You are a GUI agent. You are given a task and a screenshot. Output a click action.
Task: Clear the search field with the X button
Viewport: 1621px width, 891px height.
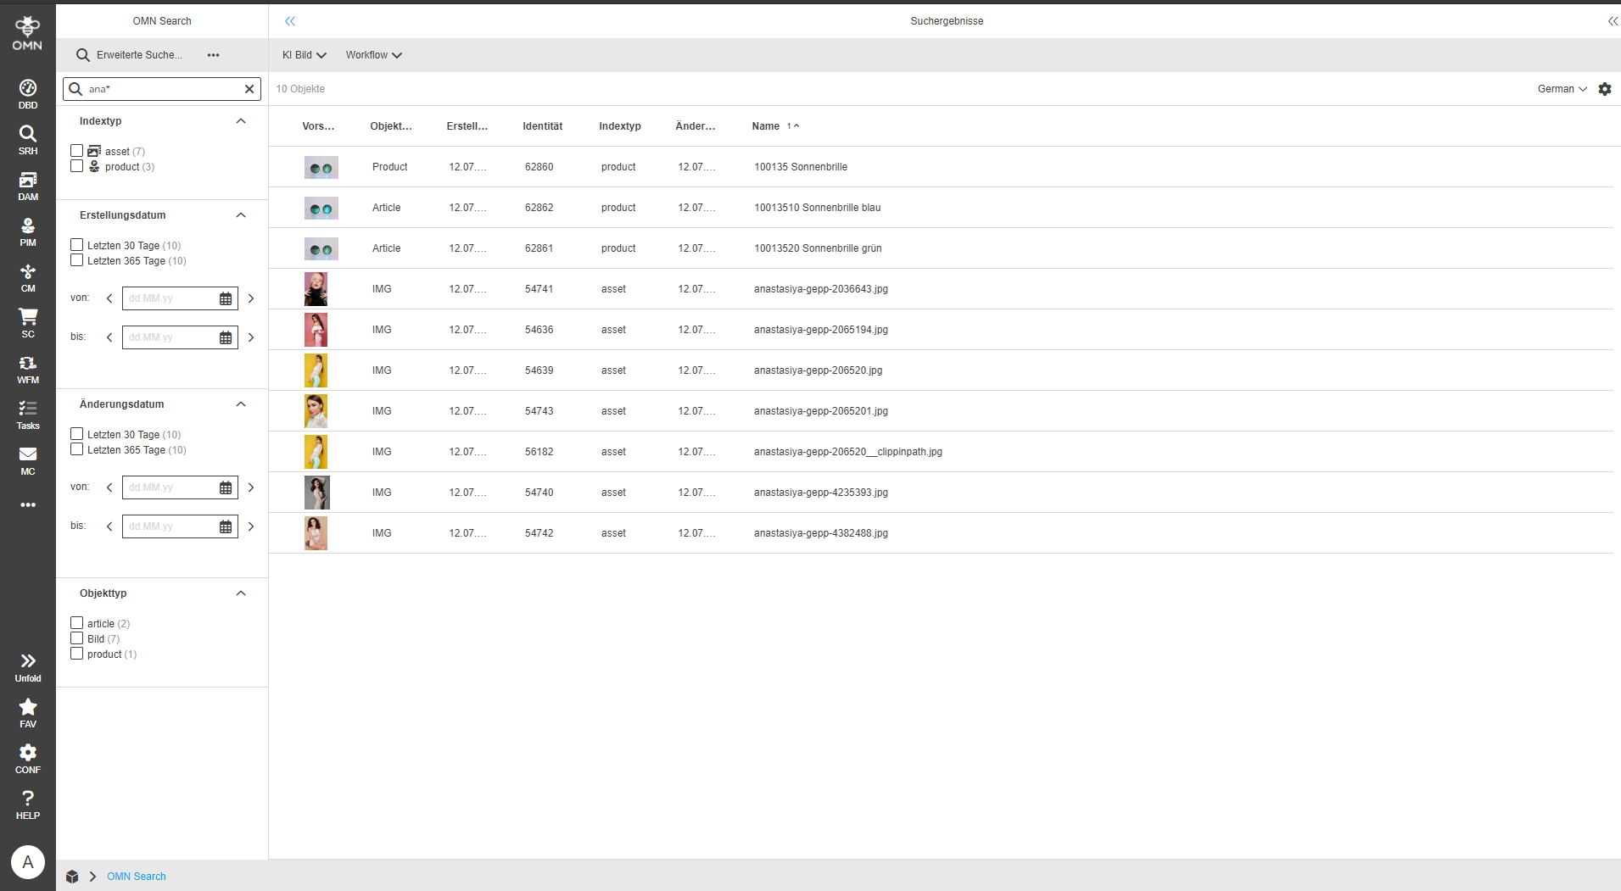tap(249, 88)
